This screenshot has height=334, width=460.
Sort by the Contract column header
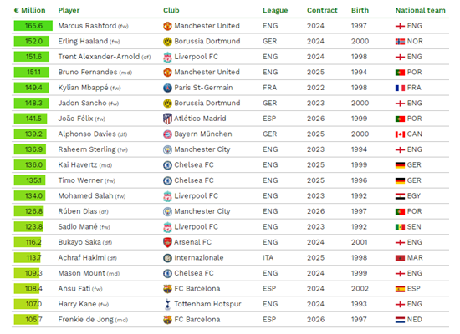tap(322, 10)
